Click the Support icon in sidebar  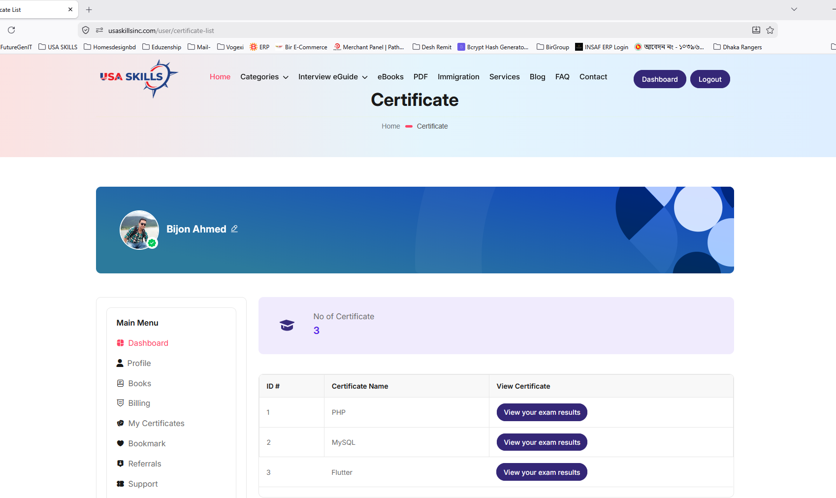pos(120,484)
